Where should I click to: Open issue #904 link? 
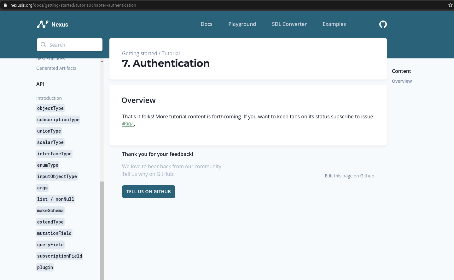tap(128, 124)
